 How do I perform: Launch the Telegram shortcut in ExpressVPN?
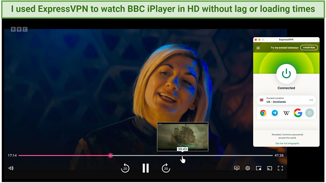coord(275,113)
